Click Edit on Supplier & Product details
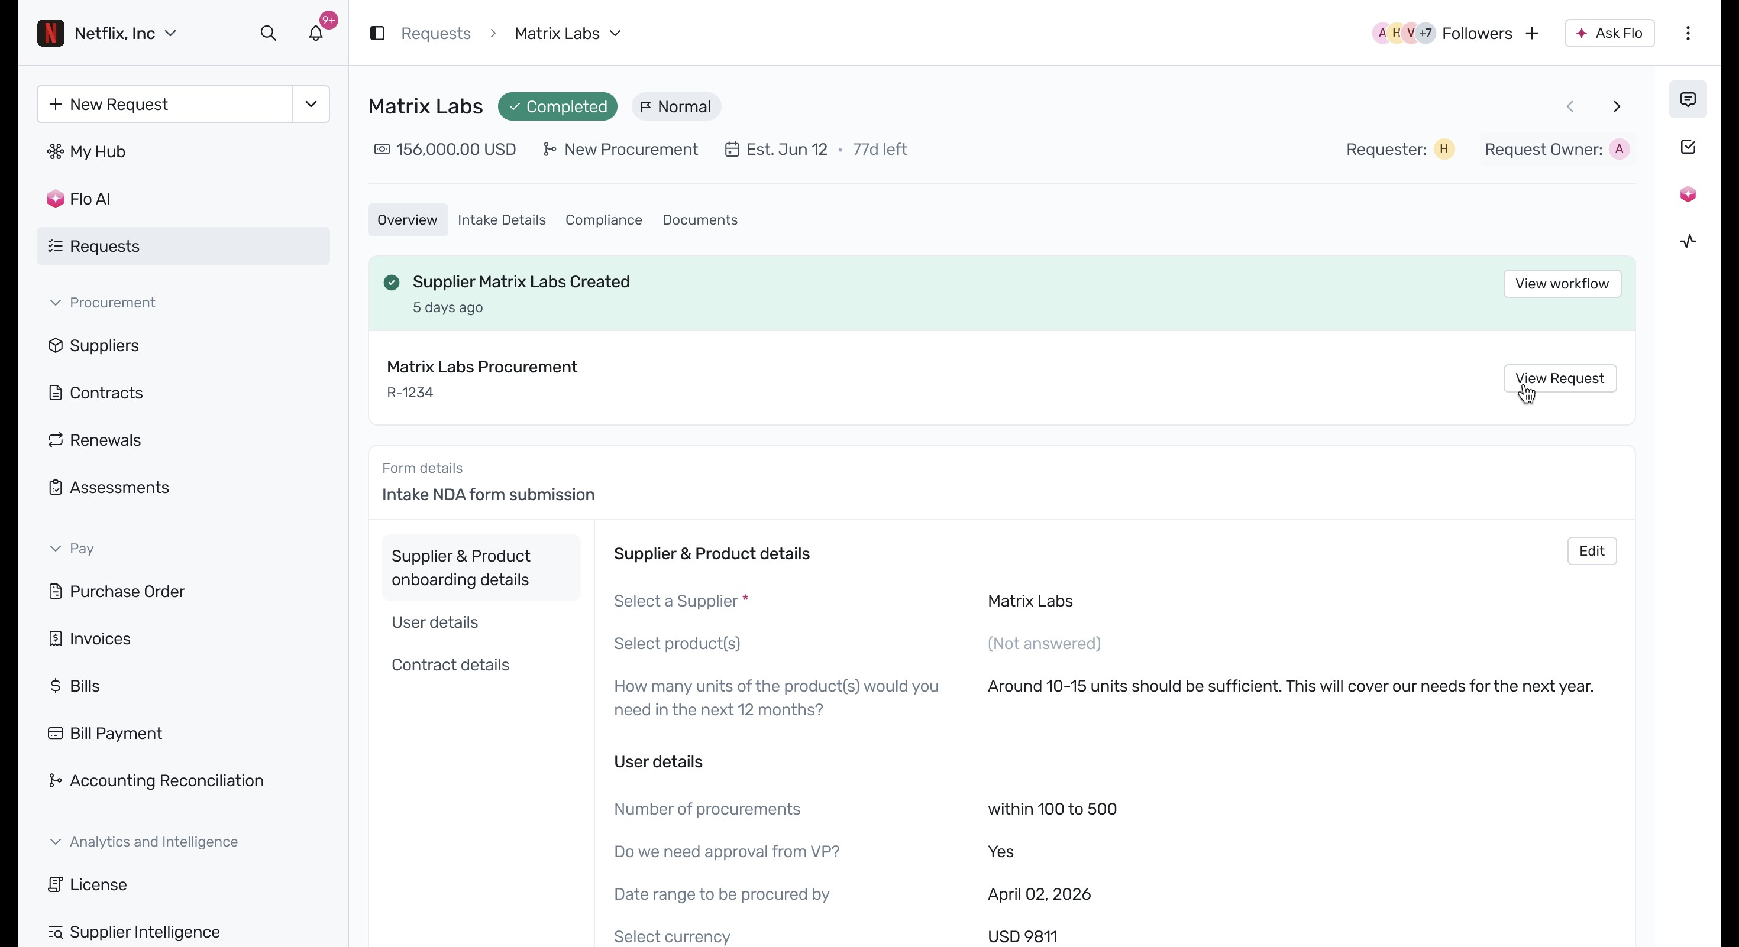 click(x=1591, y=551)
